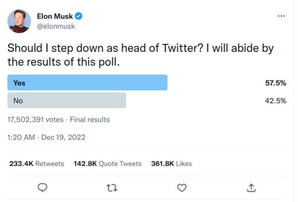298x202 pixels.
Task: Click the blue verified badge
Action: (x=79, y=16)
